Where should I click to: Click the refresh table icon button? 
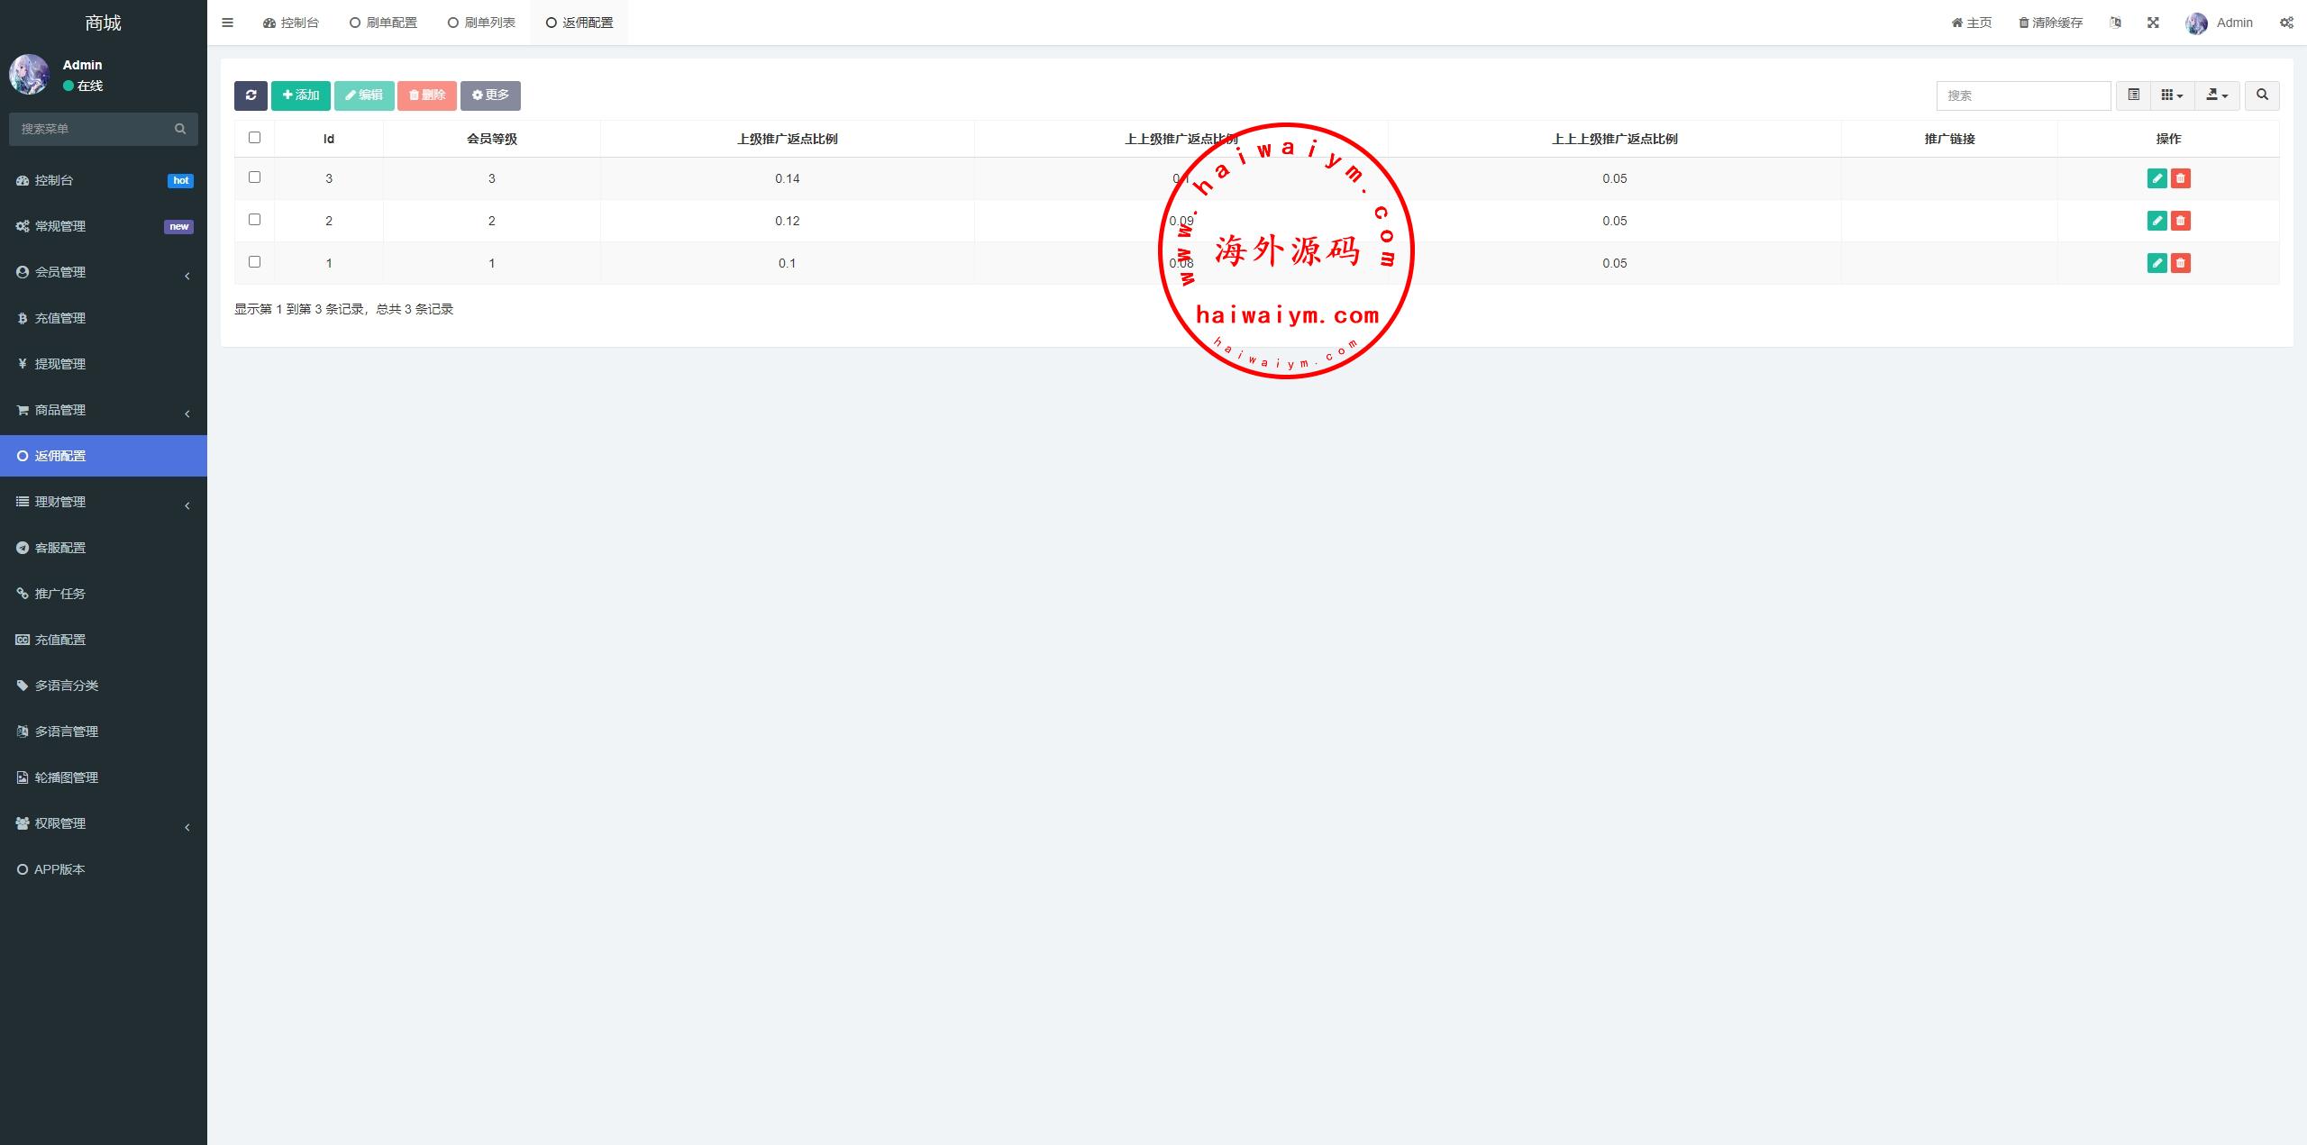click(251, 95)
